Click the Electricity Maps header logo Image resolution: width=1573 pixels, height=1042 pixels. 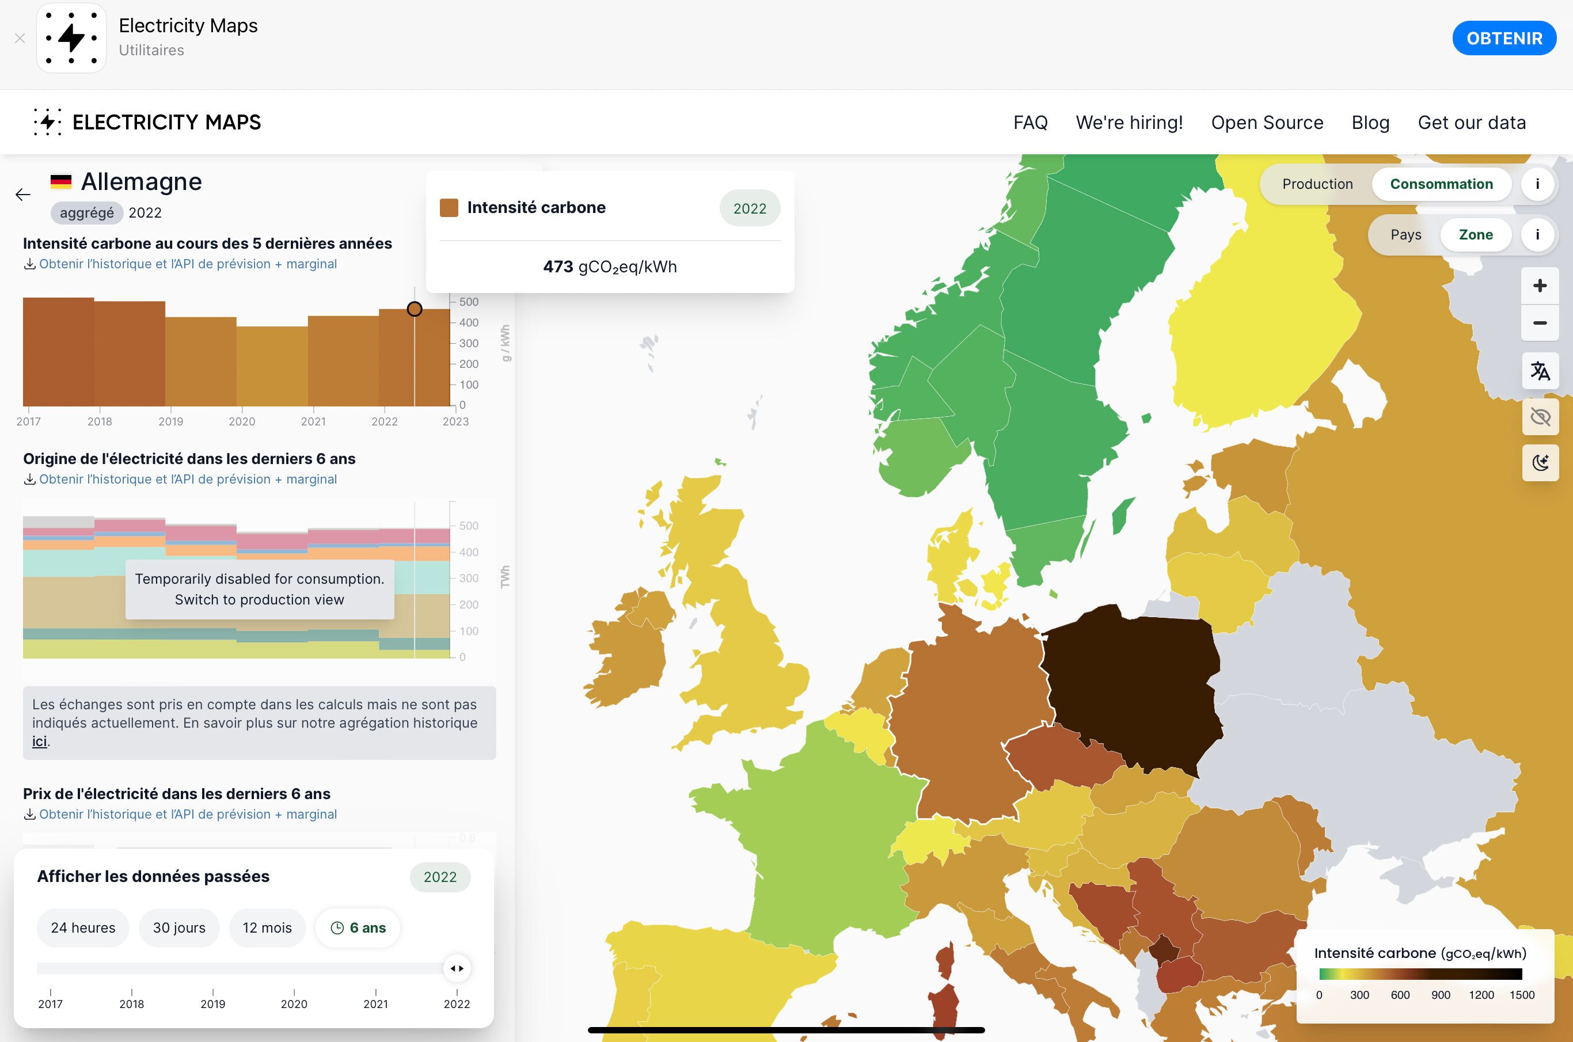(147, 122)
